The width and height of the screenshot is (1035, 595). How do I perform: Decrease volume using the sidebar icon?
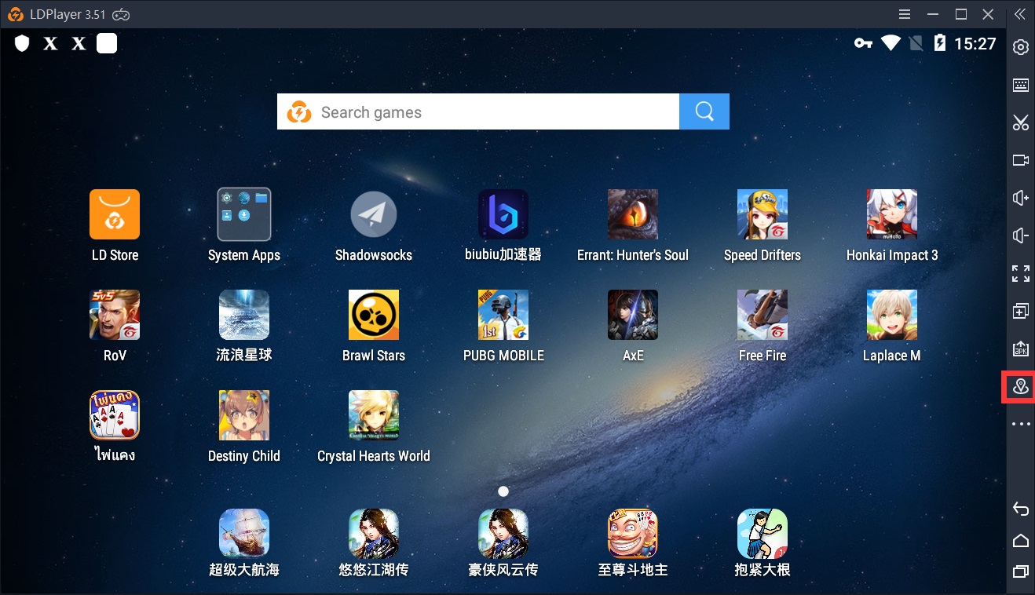point(1019,235)
